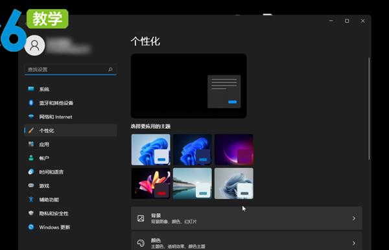Minimize the Settings window
Screen dimensions: 389x250
pyautogui.click(x=331, y=21)
